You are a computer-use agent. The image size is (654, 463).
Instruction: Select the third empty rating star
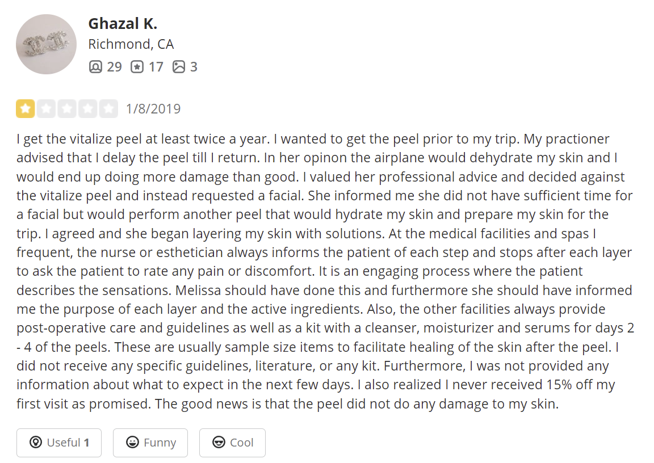pyautogui.click(x=67, y=109)
